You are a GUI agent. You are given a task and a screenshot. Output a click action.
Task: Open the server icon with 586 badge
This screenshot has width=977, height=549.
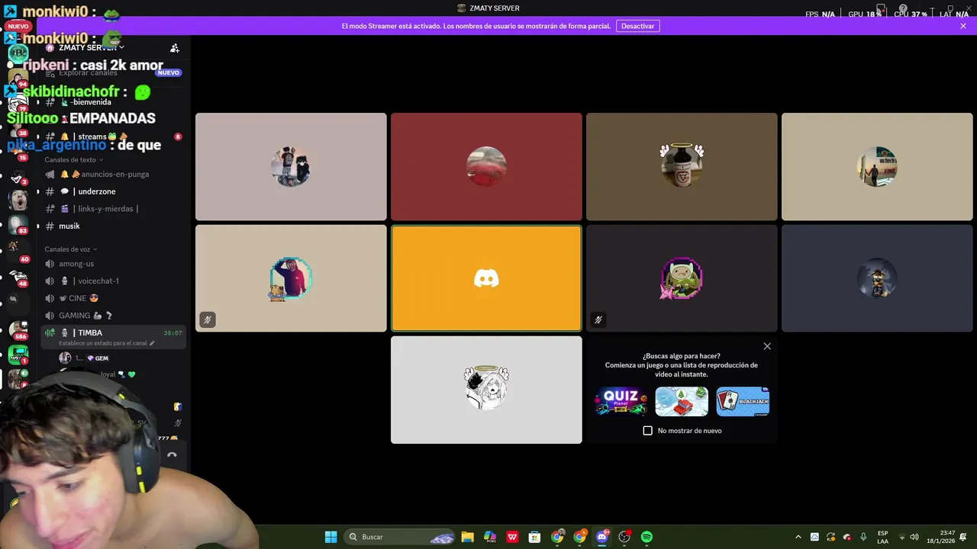tap(18, 329)
